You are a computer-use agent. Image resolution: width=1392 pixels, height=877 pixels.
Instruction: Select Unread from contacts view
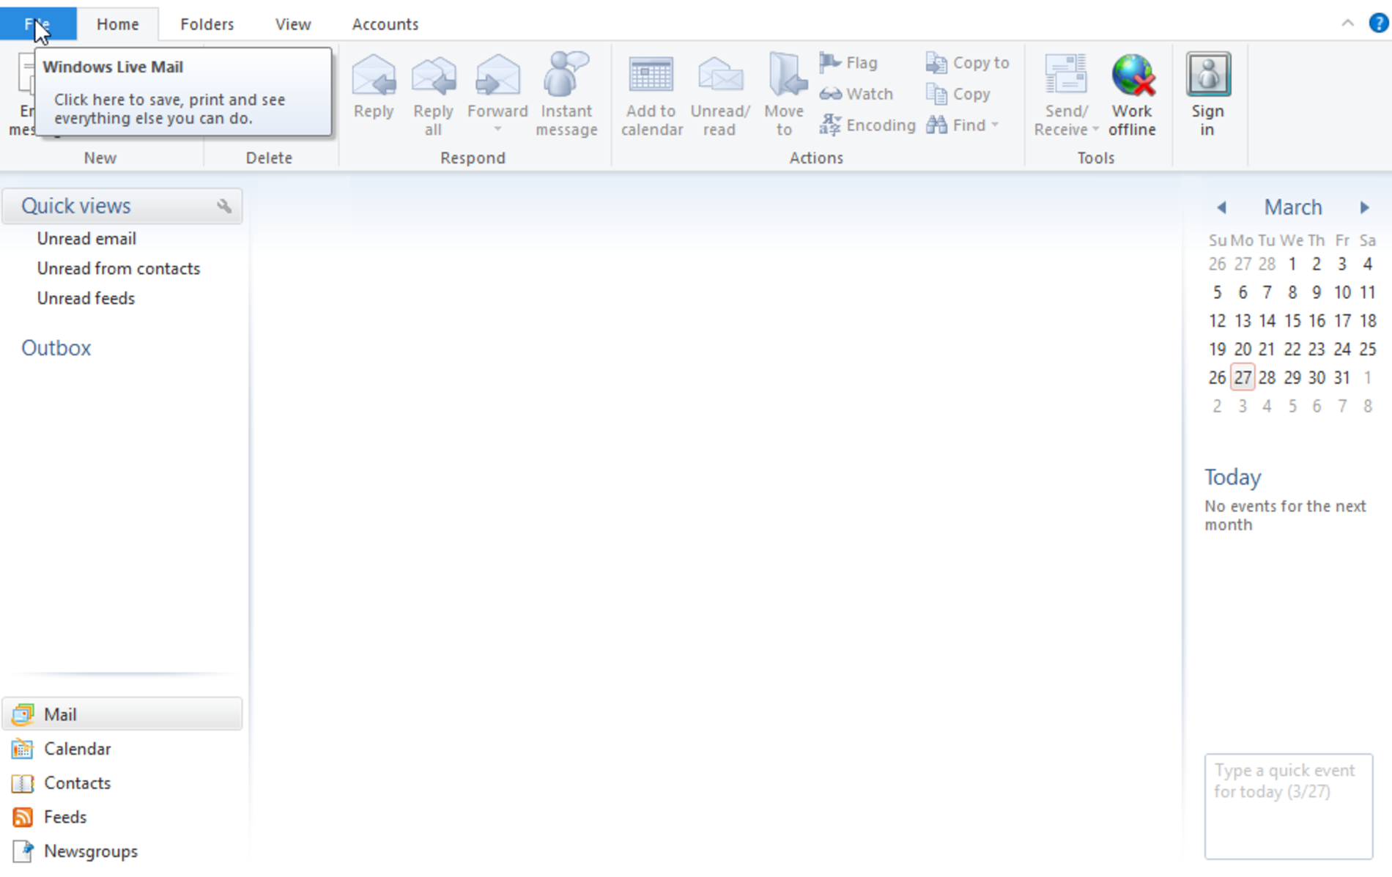point(119,269)
